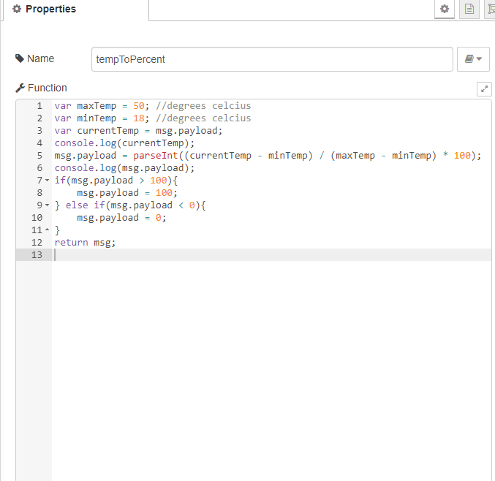Collapse the code fold on line 9

(48, 205)
